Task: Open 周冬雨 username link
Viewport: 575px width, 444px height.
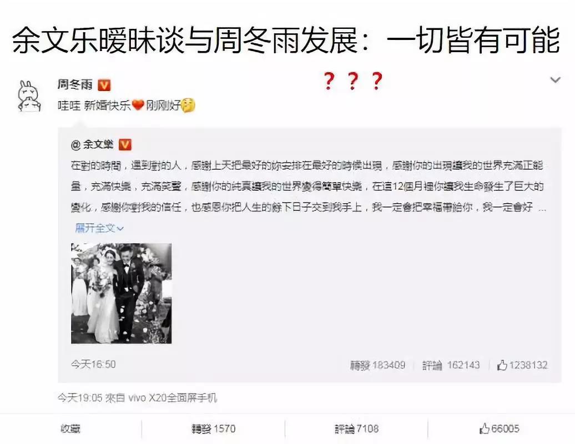Action: pyautogui.click(x=75, y=85)
